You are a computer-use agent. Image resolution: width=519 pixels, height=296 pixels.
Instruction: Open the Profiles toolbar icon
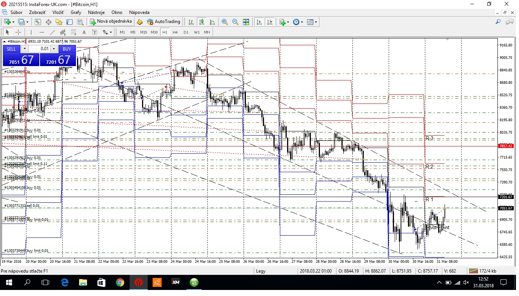click(x=21, y=22)
